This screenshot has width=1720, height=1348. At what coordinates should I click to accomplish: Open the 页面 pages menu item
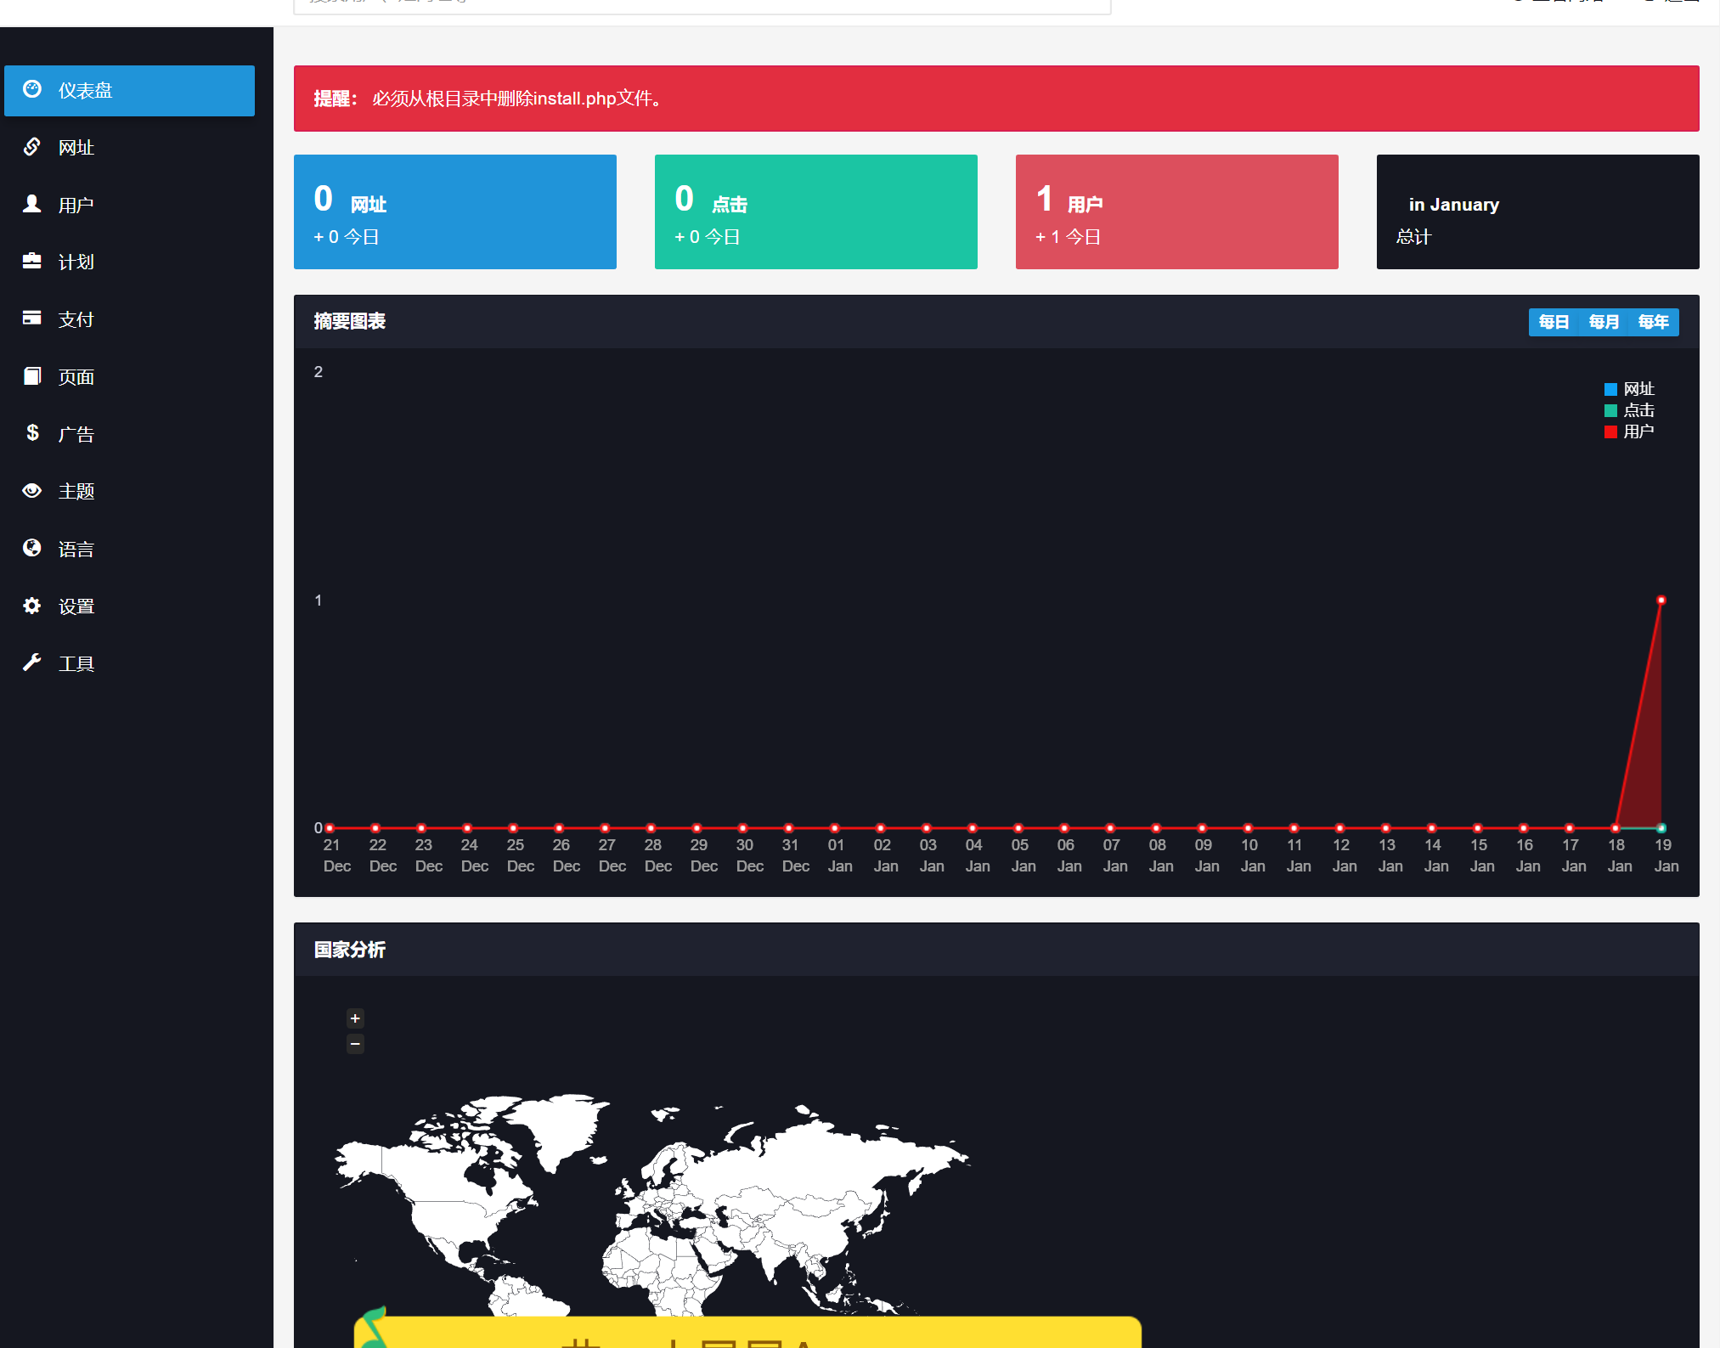click(x=76, y=377)
